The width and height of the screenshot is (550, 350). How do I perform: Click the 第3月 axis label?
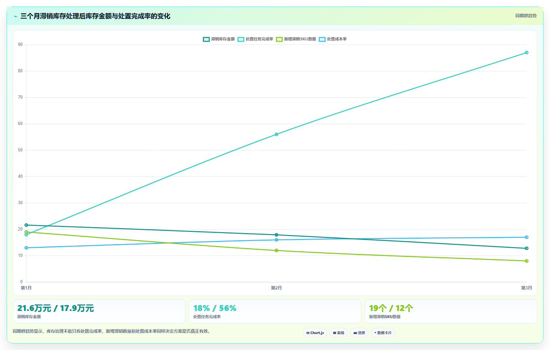click(x=527, y=288)
